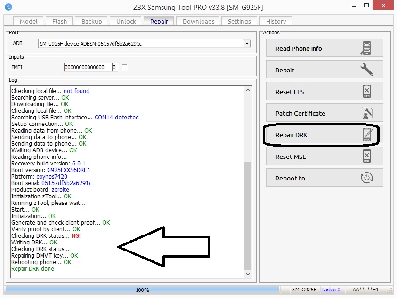The width and height of the screenshot is (397, 298).
Task: Click 'Platform: exynos7420' log line
Action: (39, 177)
